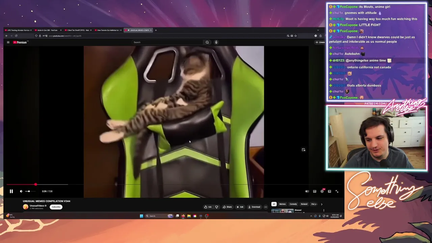Screen dimensions: 432x243
Task: Select the Memes filter chip
Action: [282, 204]
